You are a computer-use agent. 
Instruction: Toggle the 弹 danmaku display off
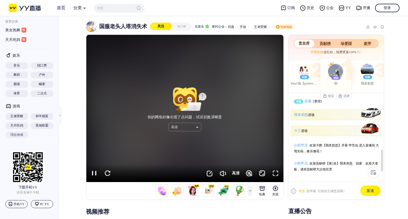249,174
